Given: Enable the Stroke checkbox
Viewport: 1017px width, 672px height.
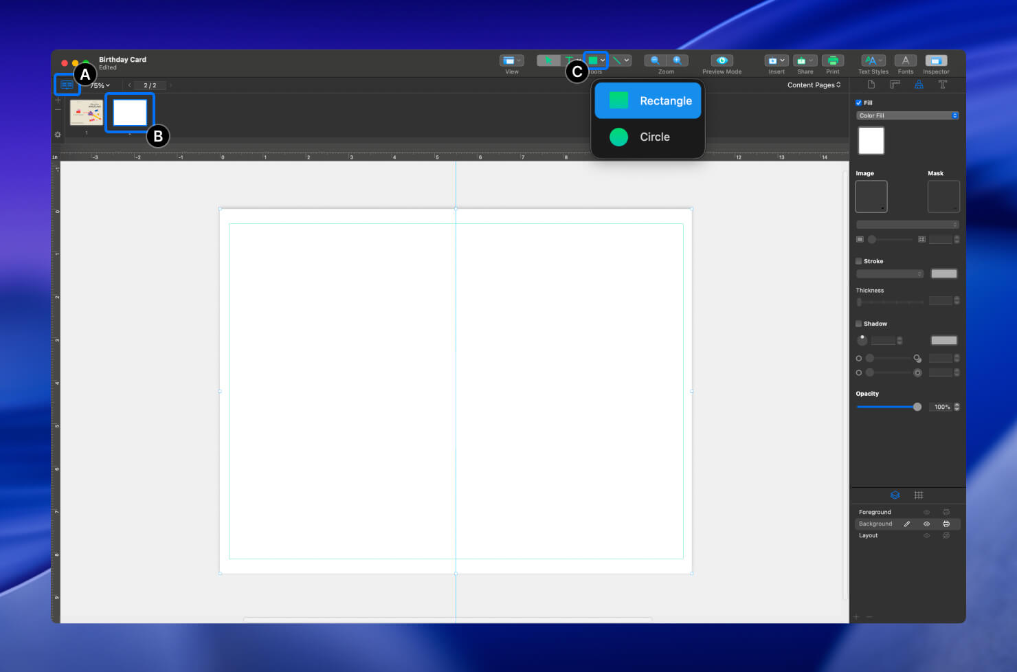Looking at the screenshot, I should tap(858, 261).
